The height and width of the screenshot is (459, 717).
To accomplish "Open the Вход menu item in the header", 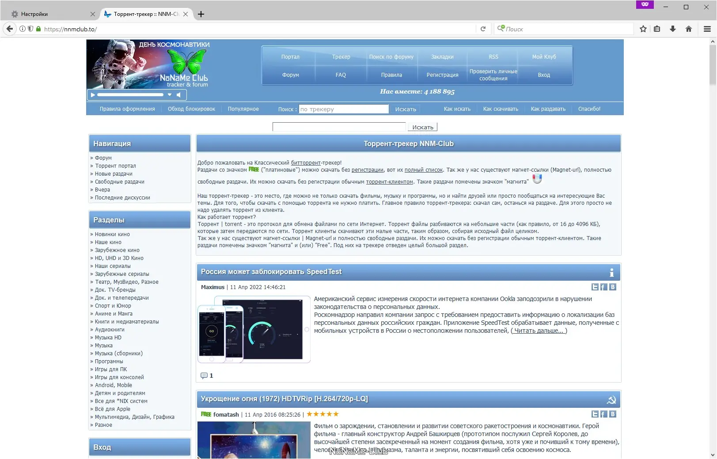I will pyautogui.click(x=544, y=75).
